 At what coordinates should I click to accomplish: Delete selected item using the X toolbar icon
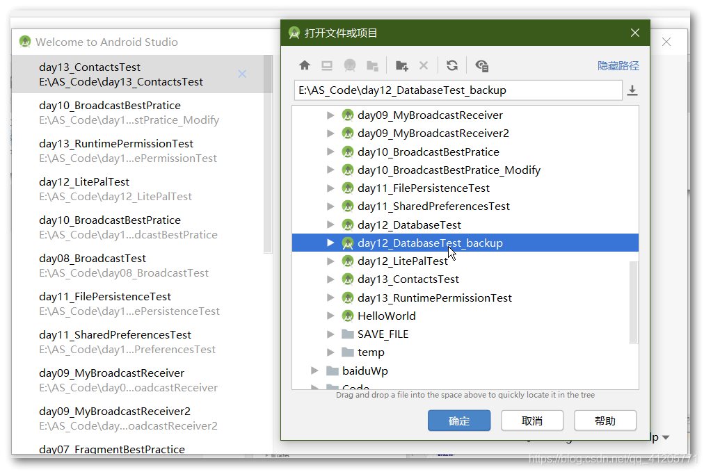click(x=424, y=66)
